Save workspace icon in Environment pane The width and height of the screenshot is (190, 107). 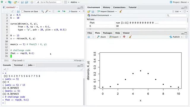93,11
